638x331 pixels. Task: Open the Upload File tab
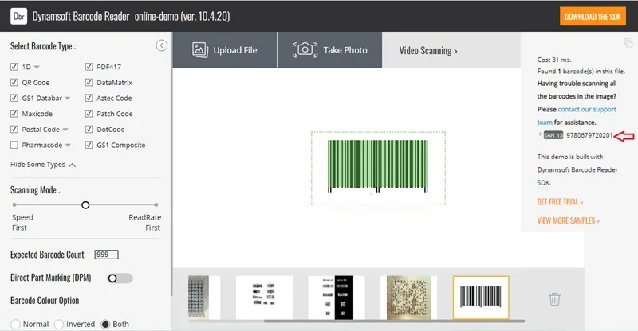(x=225, y=50)
